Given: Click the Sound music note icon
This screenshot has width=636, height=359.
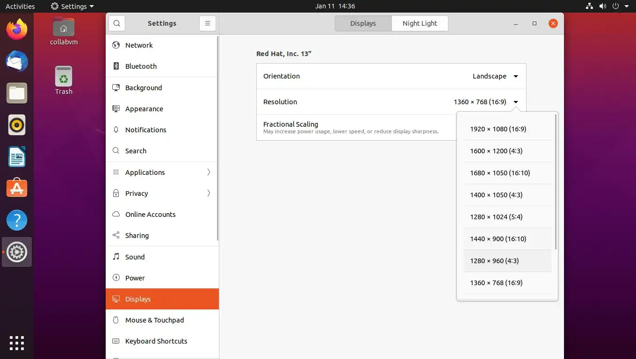Looking at the screenshot, I should [x=116, y=257].
